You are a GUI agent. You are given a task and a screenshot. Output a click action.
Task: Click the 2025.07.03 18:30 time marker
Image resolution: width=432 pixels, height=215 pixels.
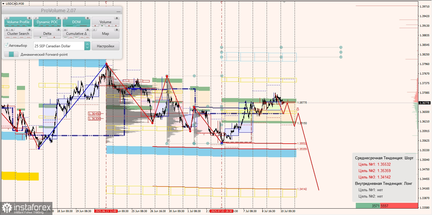click(x=221, y=211)
